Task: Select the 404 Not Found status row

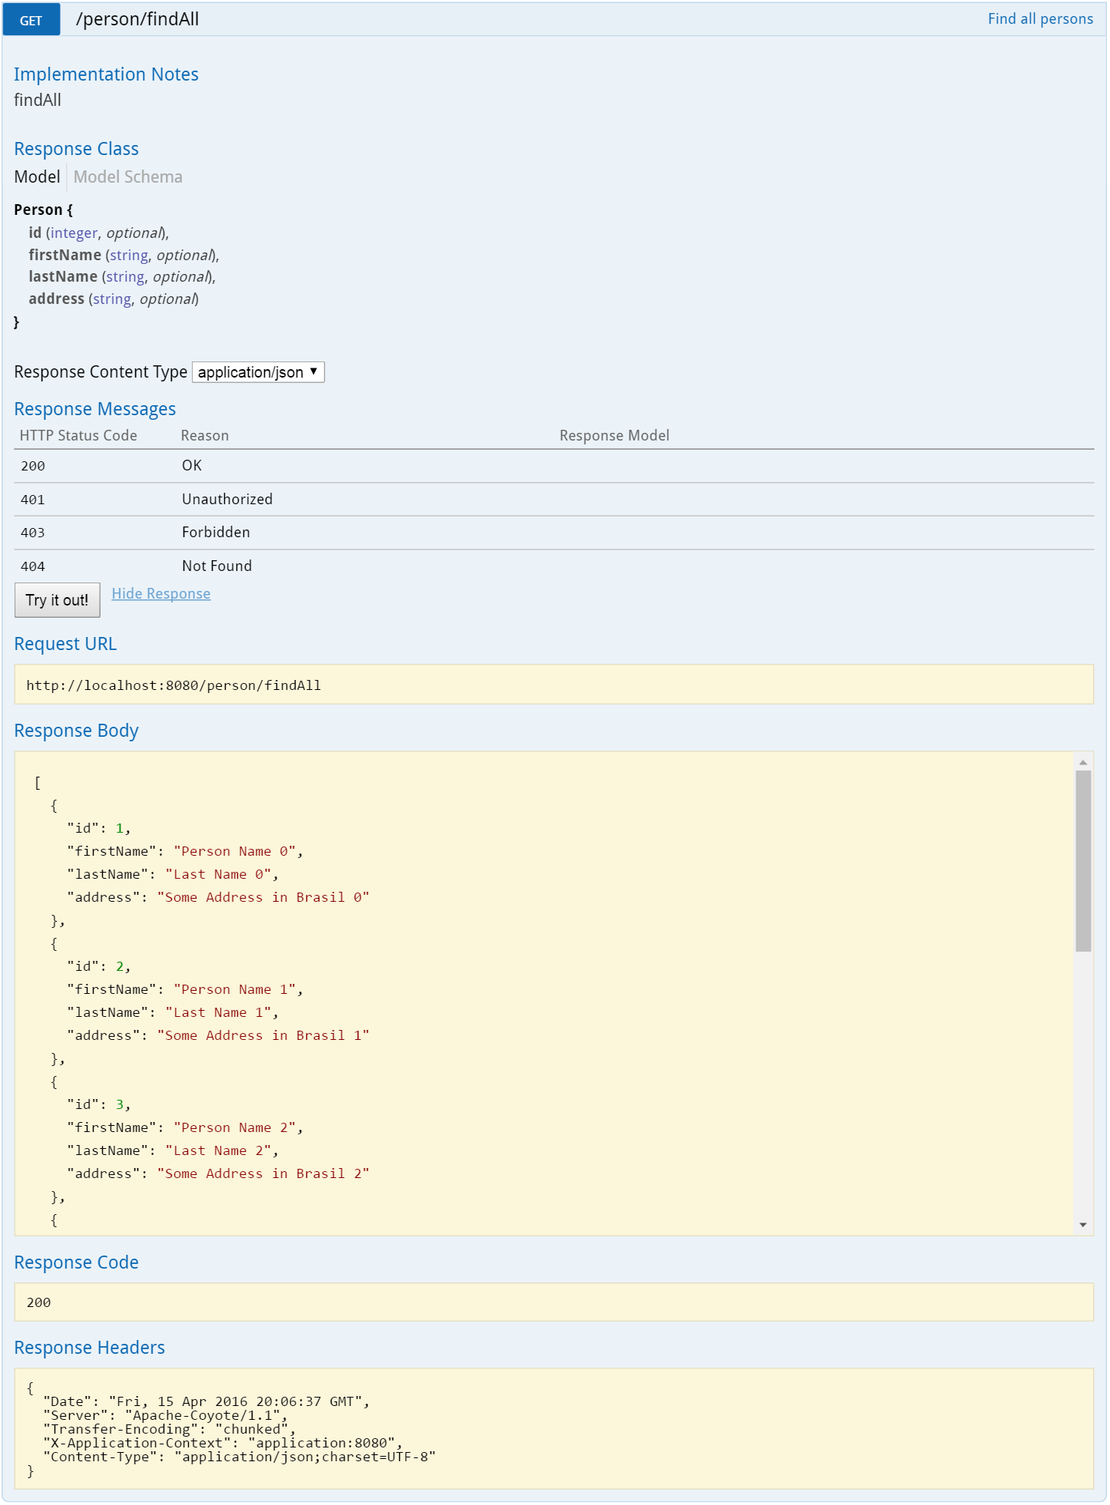Action: [553, 566]
